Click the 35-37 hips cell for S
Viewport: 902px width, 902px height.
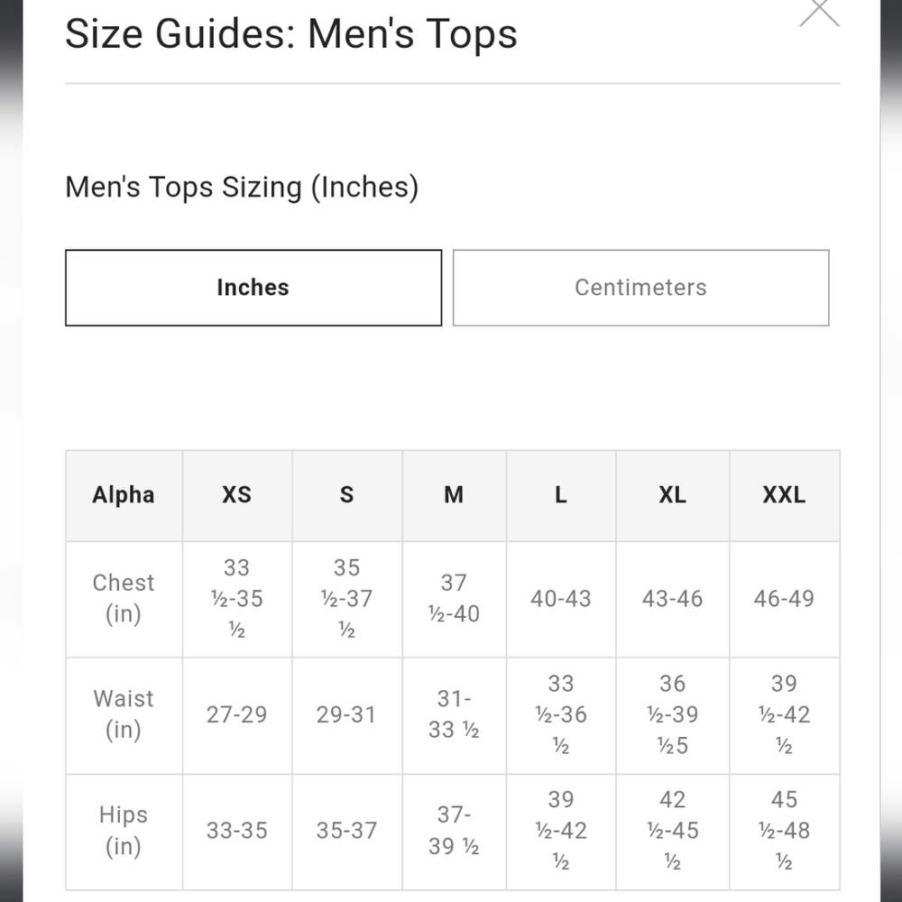click(x=347, y=832)
